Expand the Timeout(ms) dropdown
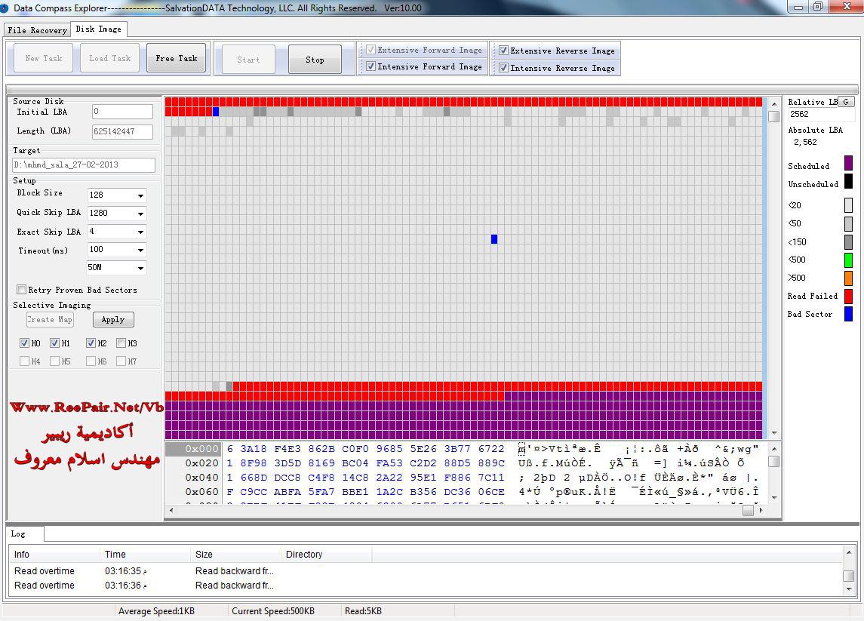Image resolution: width=864 pixels, height=621 pixels. point(140,250)
